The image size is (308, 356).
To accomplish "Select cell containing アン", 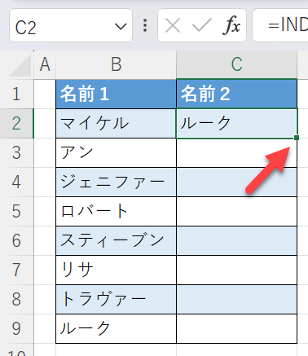I will click(x=116, y=153).
